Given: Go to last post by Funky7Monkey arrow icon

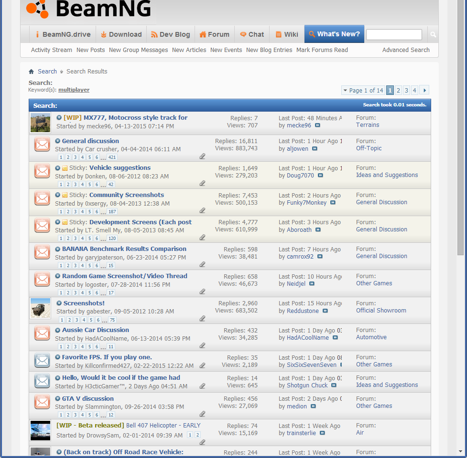Looking at the screenshot, I should click(x=333, y=203).
